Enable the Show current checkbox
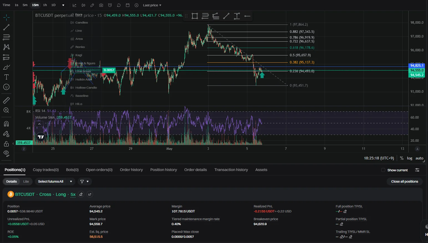428x243 pixels. tap(383, 170)
